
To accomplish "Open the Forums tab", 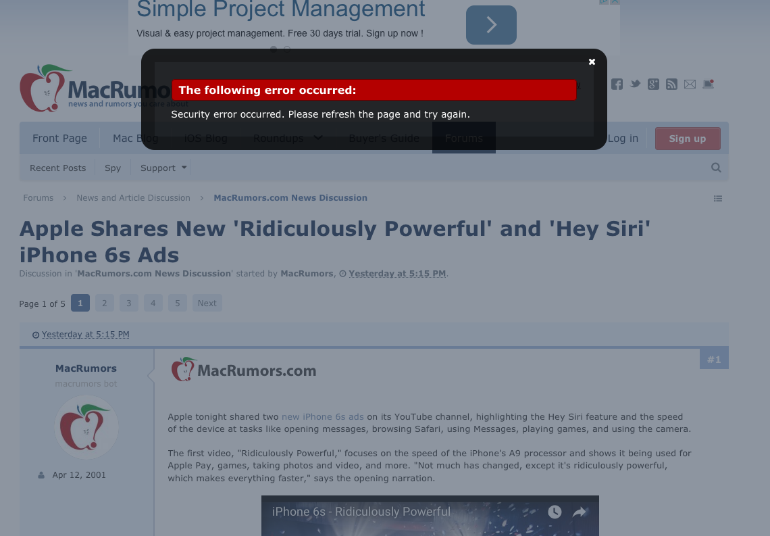I will click(x=463, y=139).
